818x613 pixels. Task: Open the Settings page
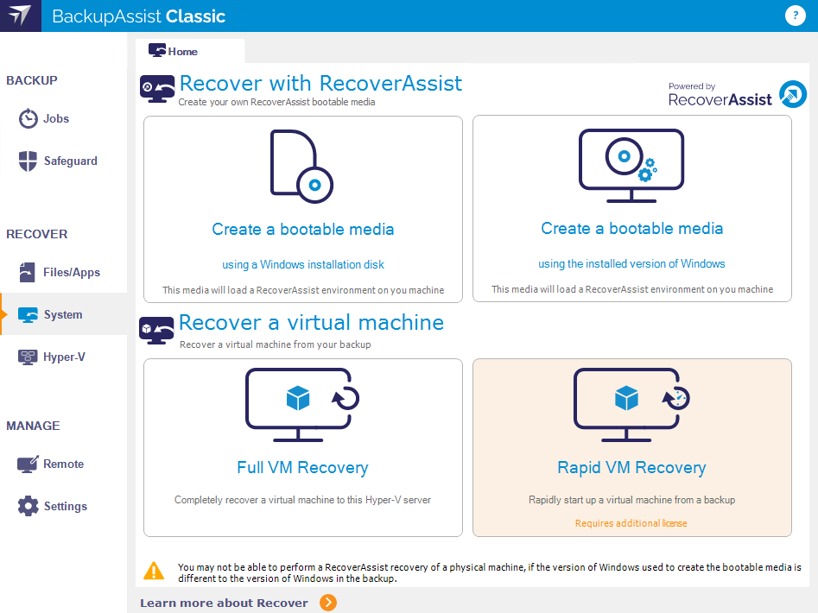[x=65, y=506]
